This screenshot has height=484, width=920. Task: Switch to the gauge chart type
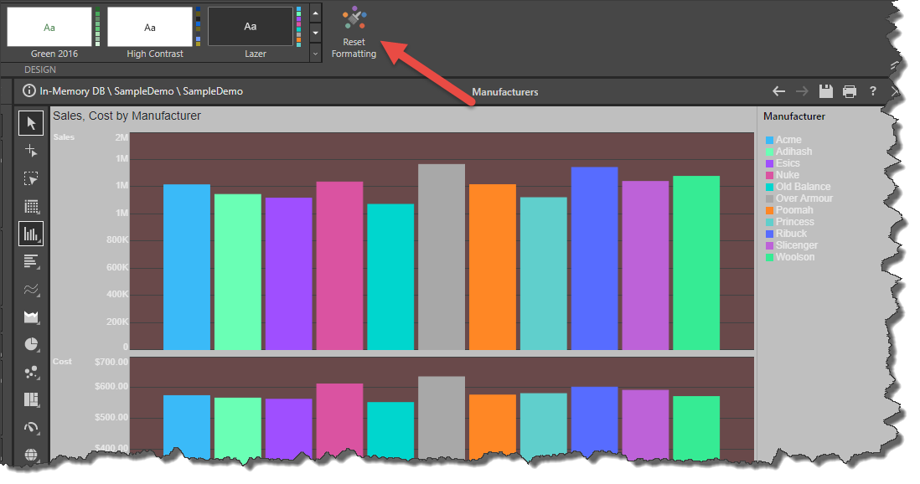pyautogui.click(x=32, y=427)
